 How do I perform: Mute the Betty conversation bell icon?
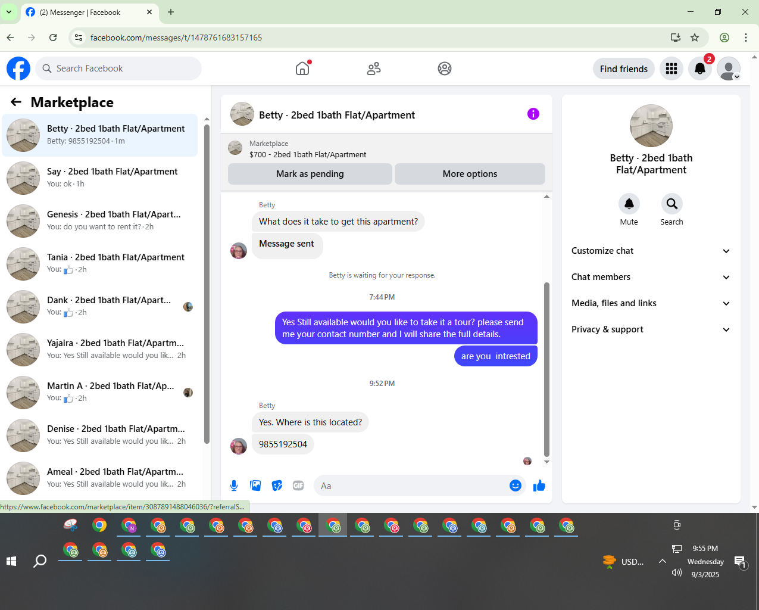629,204
